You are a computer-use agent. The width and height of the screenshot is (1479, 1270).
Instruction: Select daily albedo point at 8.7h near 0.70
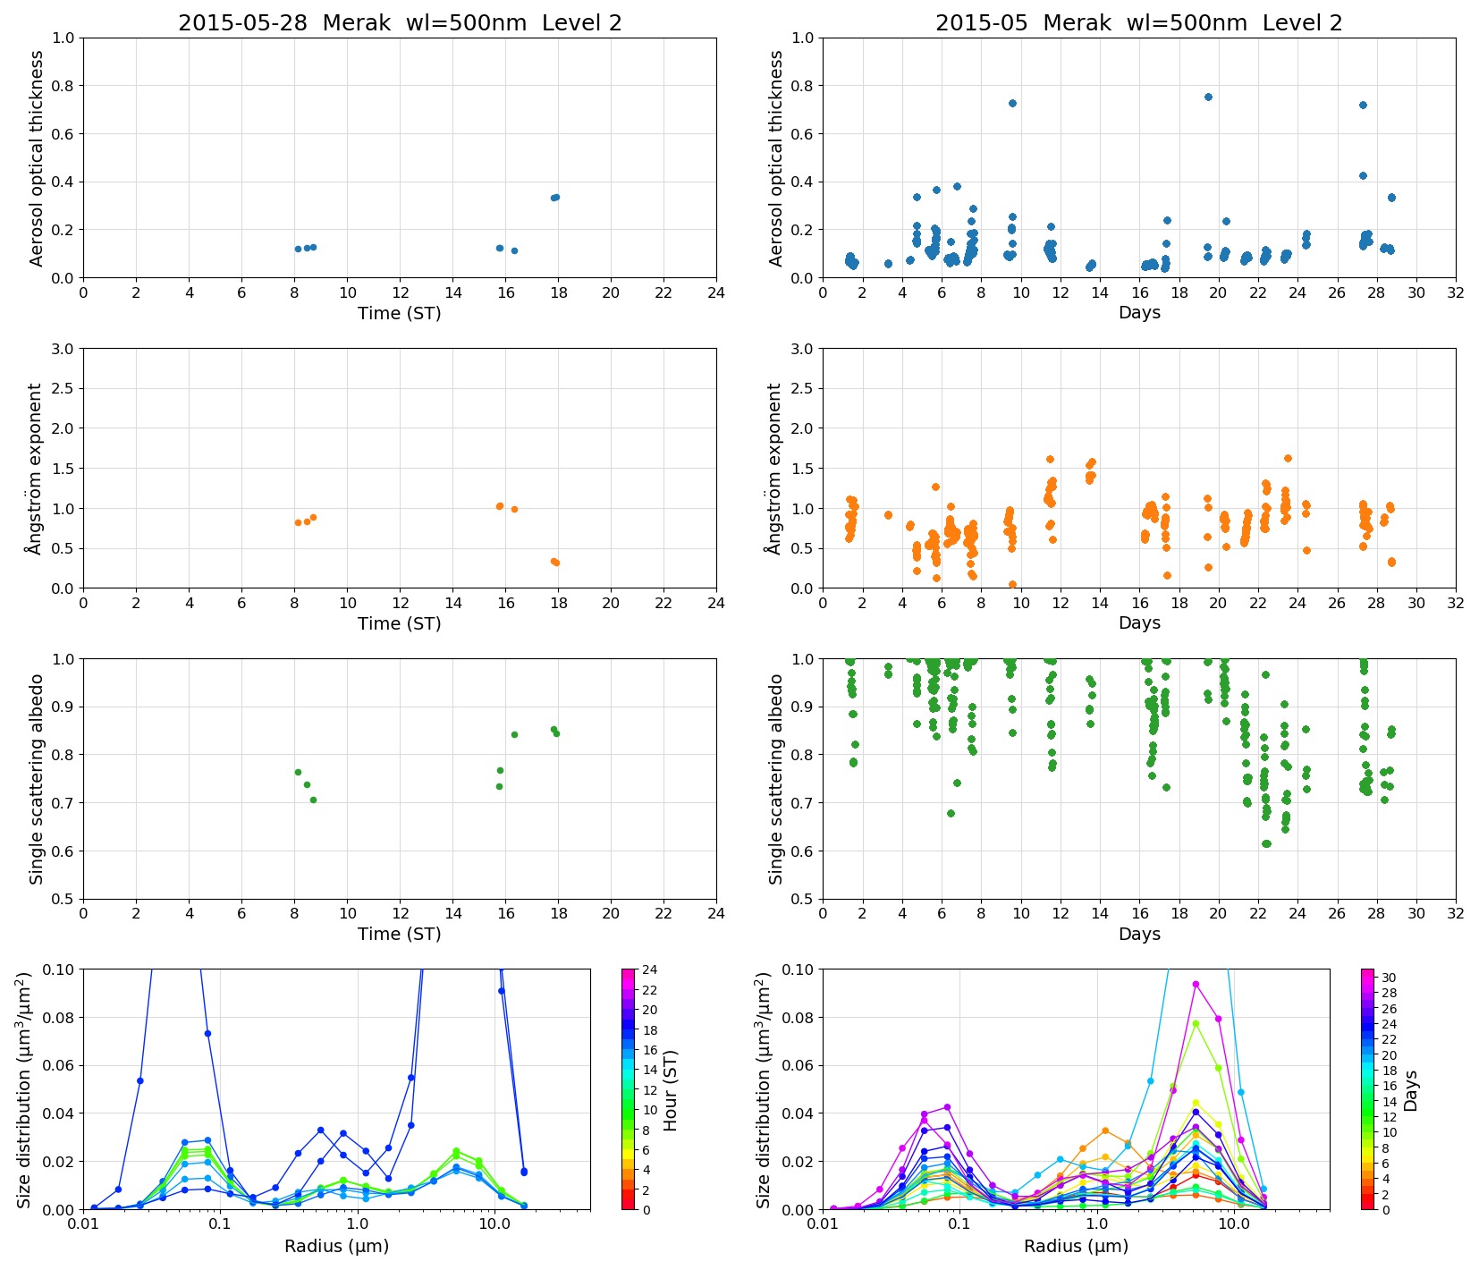pos(313,800)
